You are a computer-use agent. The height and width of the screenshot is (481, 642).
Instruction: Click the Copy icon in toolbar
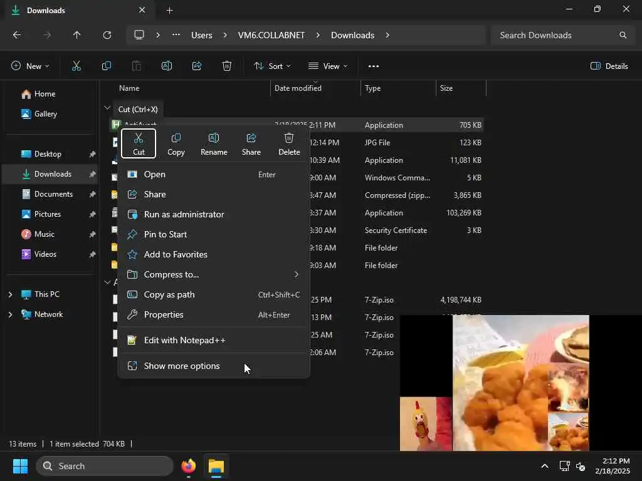(x=107, y=66)
